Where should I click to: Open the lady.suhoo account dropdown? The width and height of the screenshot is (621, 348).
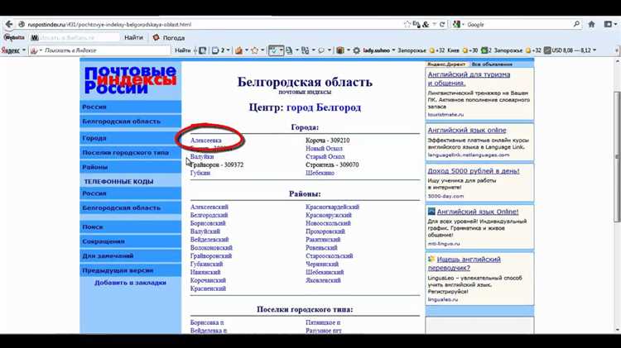coord(379,50)
